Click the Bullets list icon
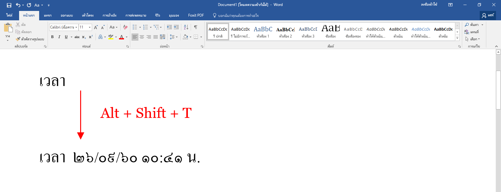 pos(135,27)
